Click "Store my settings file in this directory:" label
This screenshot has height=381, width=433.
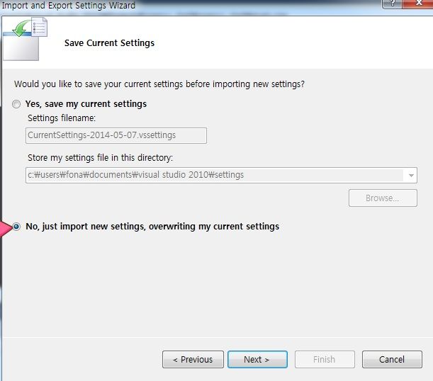click(100, 157)
